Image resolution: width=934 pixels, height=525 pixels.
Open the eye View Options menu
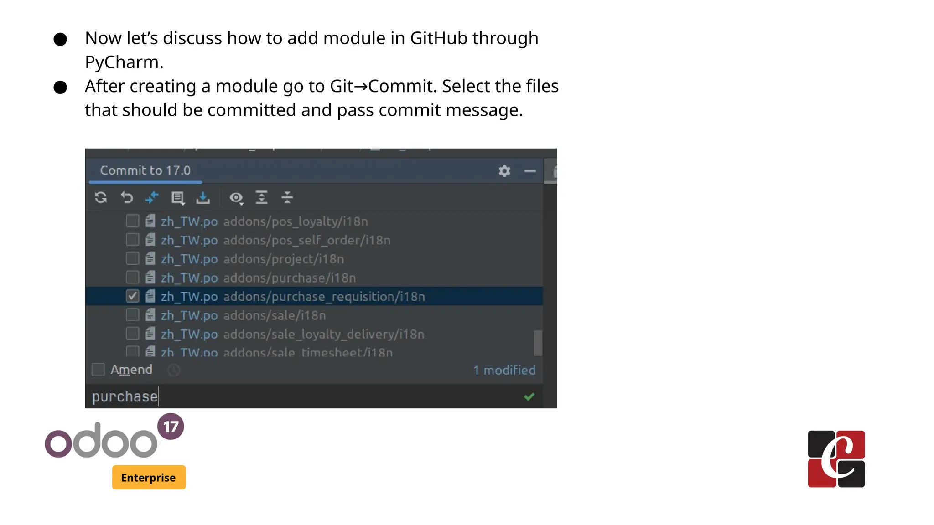click(x=236, y=198)
